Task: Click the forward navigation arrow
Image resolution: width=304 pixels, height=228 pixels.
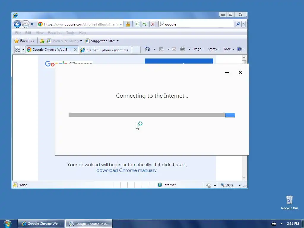Action: coord(26,24)
